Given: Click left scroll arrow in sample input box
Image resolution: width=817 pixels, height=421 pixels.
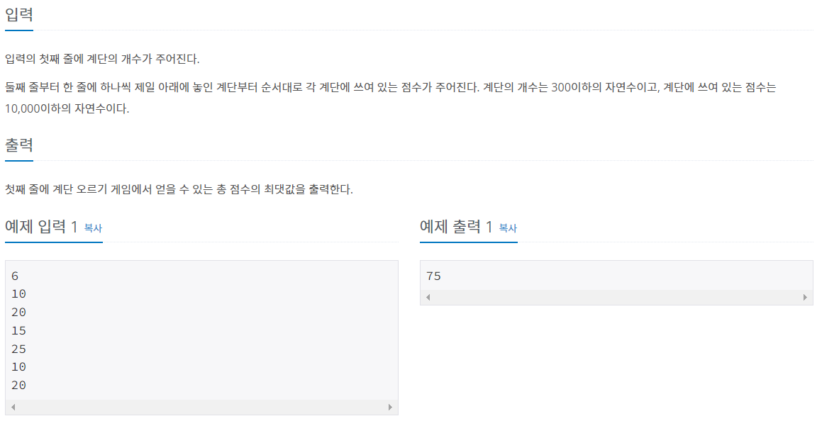Looking at the screenshot, I should (13, 407).
